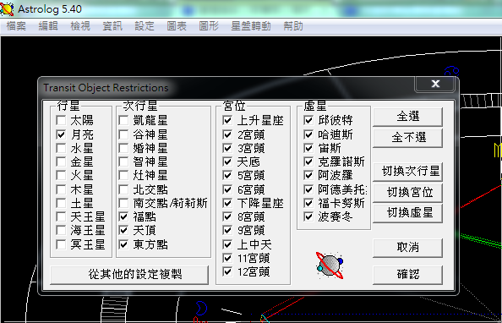Uncheck the 2宮頭 checkbox
Viewport: 502px width, 323px height.
[227, 134]
